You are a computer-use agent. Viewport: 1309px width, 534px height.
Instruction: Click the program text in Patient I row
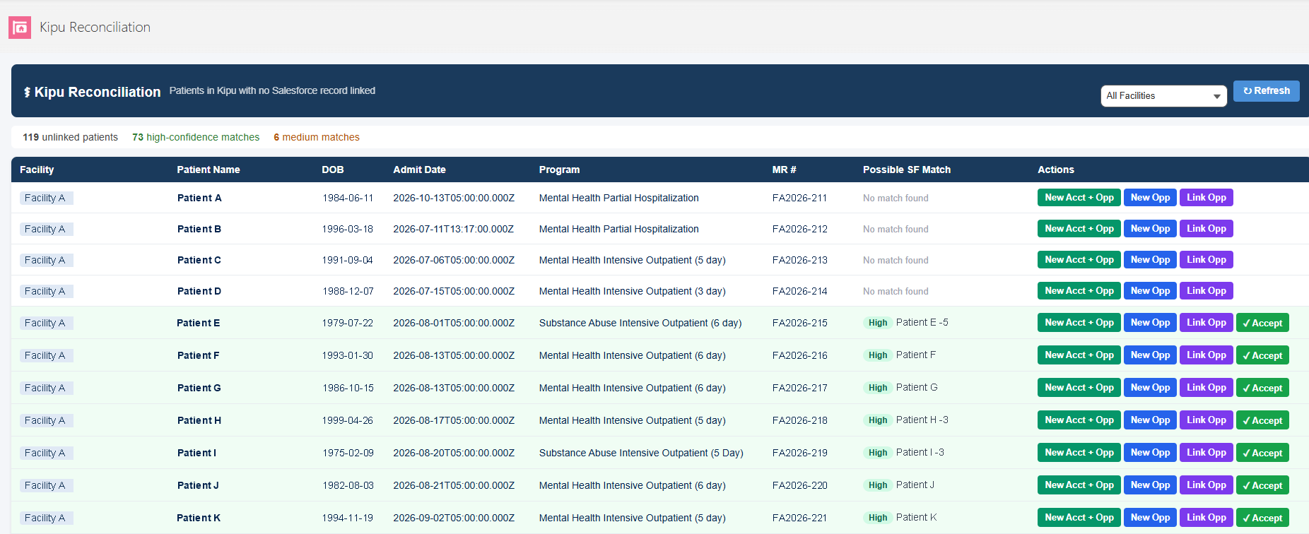pyautogui.click(x=641, y=453)
